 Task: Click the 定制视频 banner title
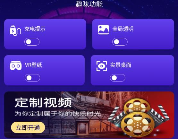click(43, 103)
